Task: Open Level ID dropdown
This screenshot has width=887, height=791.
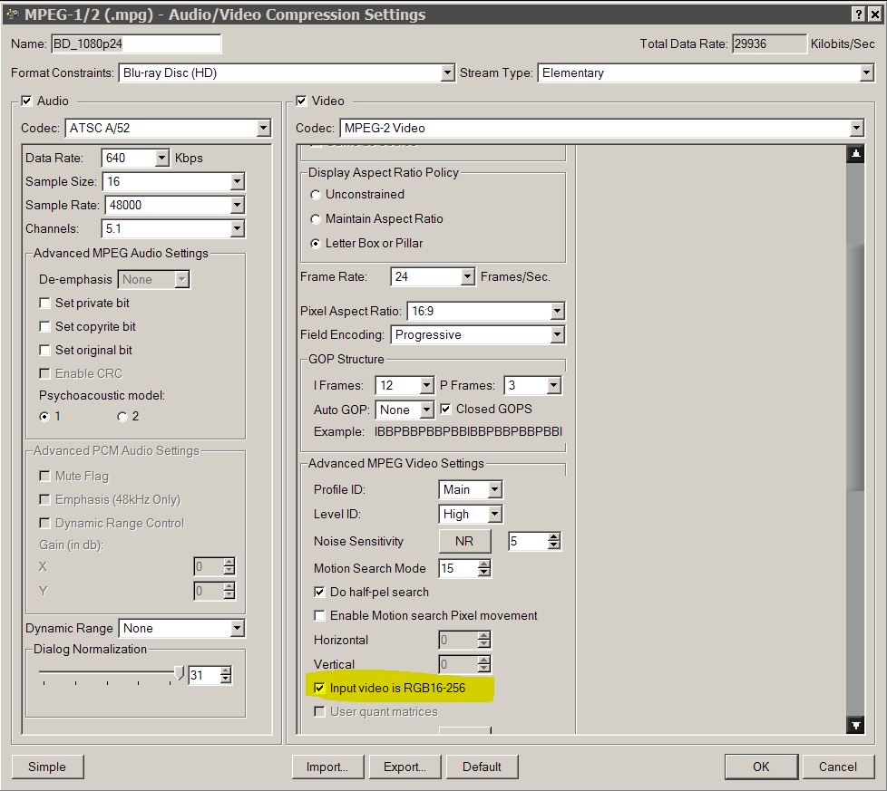Action: tap(495, 514)
